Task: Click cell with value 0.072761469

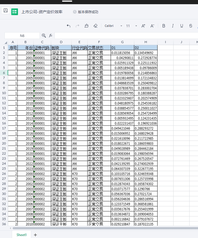Action: [122, 158]
